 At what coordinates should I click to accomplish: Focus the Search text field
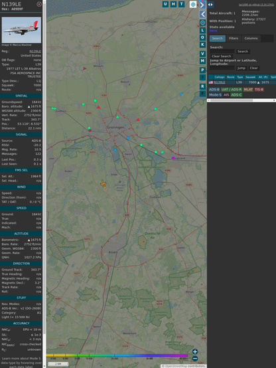point(222,51)
